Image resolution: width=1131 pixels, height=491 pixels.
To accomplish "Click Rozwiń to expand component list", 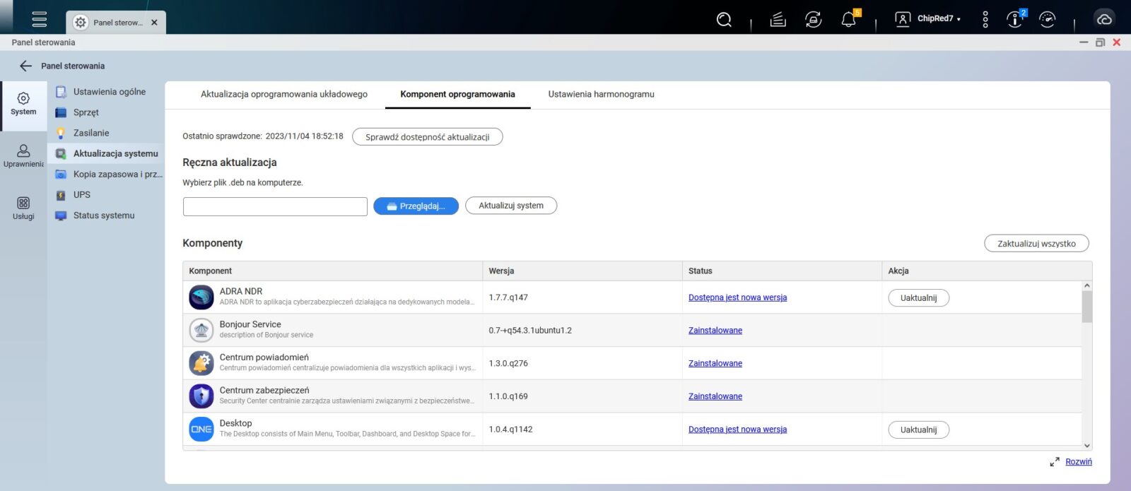I will click(1078, 461).
